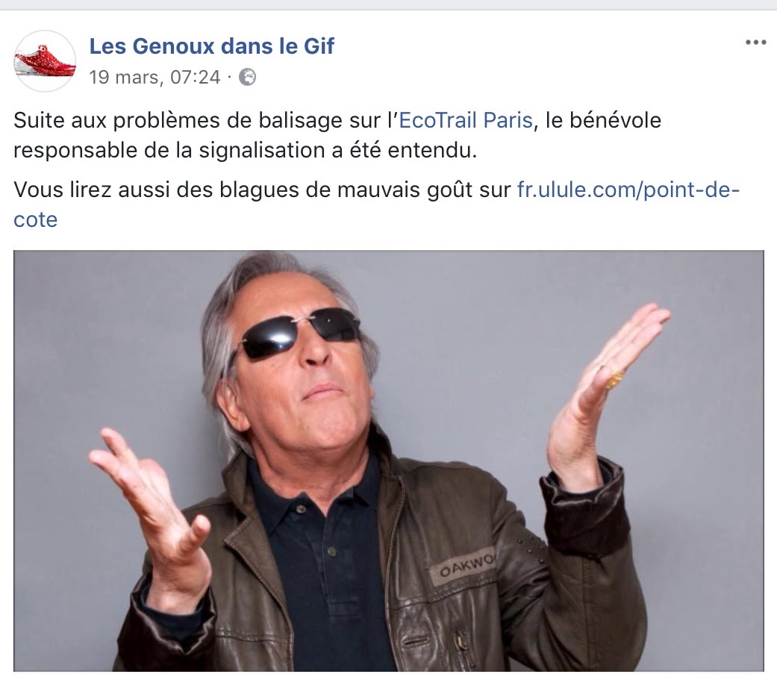Click the red sneaker profile avatar
The image size is (777, 677).
click(45, 61)
